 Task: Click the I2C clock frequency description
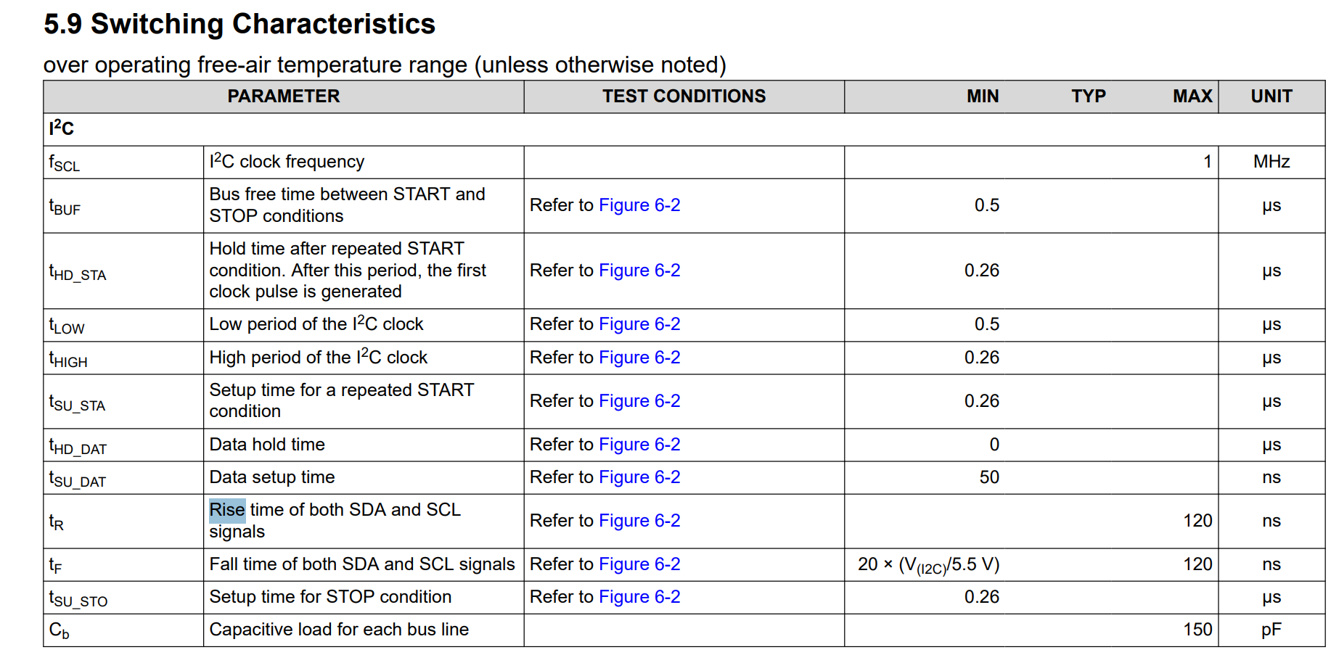[x=287, y=162]
